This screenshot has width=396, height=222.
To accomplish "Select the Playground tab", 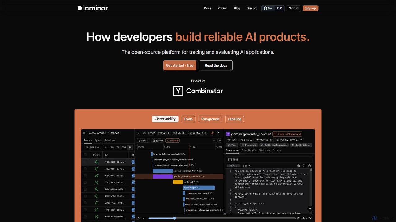I will [210, 119].
